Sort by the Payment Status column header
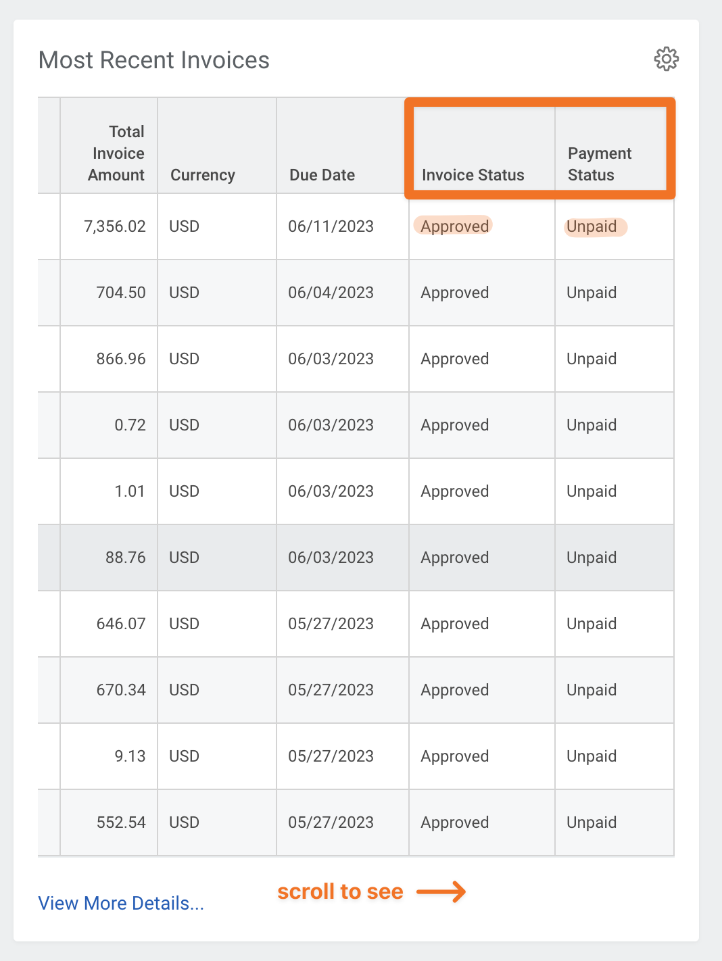 click(600, 164)
